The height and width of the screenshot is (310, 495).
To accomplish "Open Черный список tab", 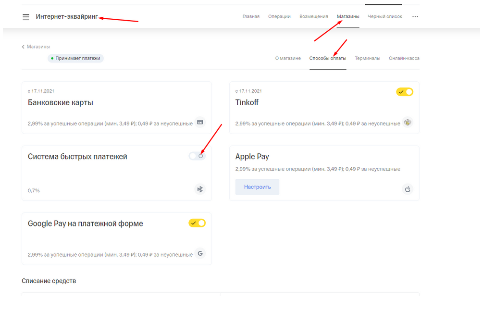I will coord(385,16).
